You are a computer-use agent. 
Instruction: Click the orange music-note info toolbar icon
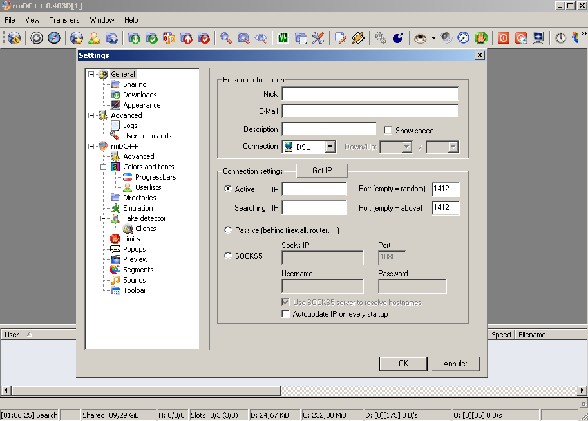169,38
